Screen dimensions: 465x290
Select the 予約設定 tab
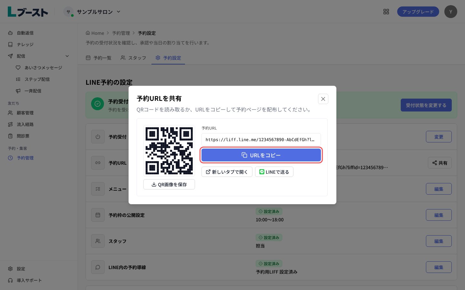[168, 58]
